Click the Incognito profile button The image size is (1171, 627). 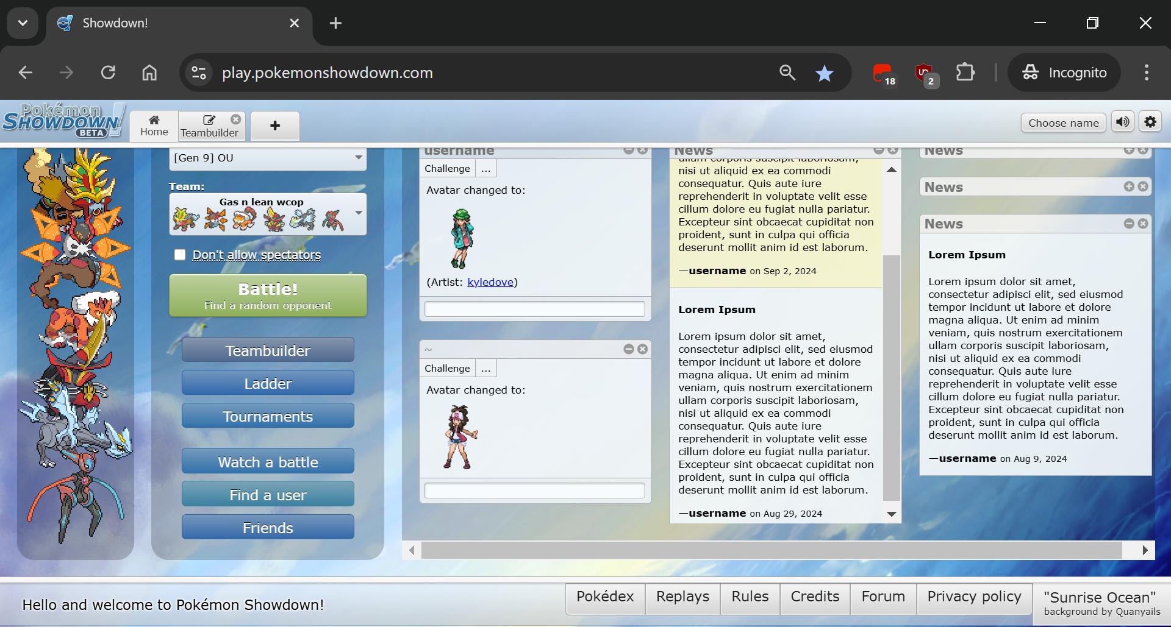point(1064,73)
